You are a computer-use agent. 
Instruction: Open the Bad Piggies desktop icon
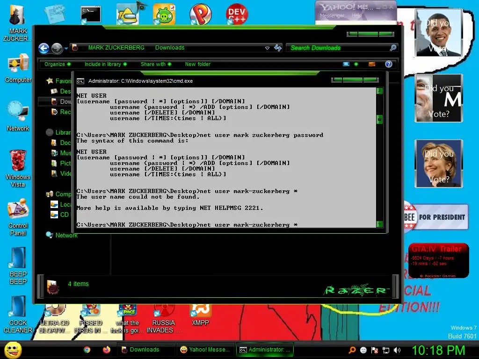point(164,14)
